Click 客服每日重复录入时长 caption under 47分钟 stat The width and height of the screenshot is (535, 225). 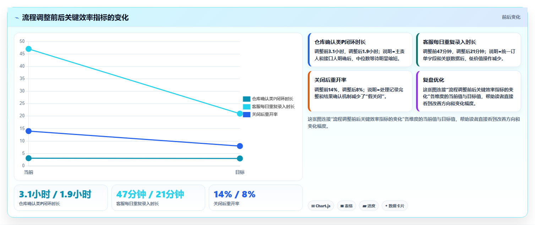tap(137, 204)
